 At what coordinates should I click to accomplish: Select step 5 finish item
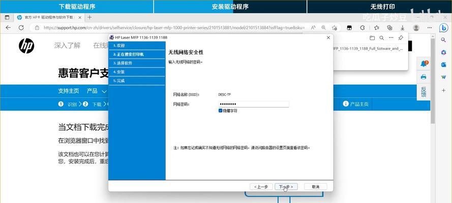137,81
